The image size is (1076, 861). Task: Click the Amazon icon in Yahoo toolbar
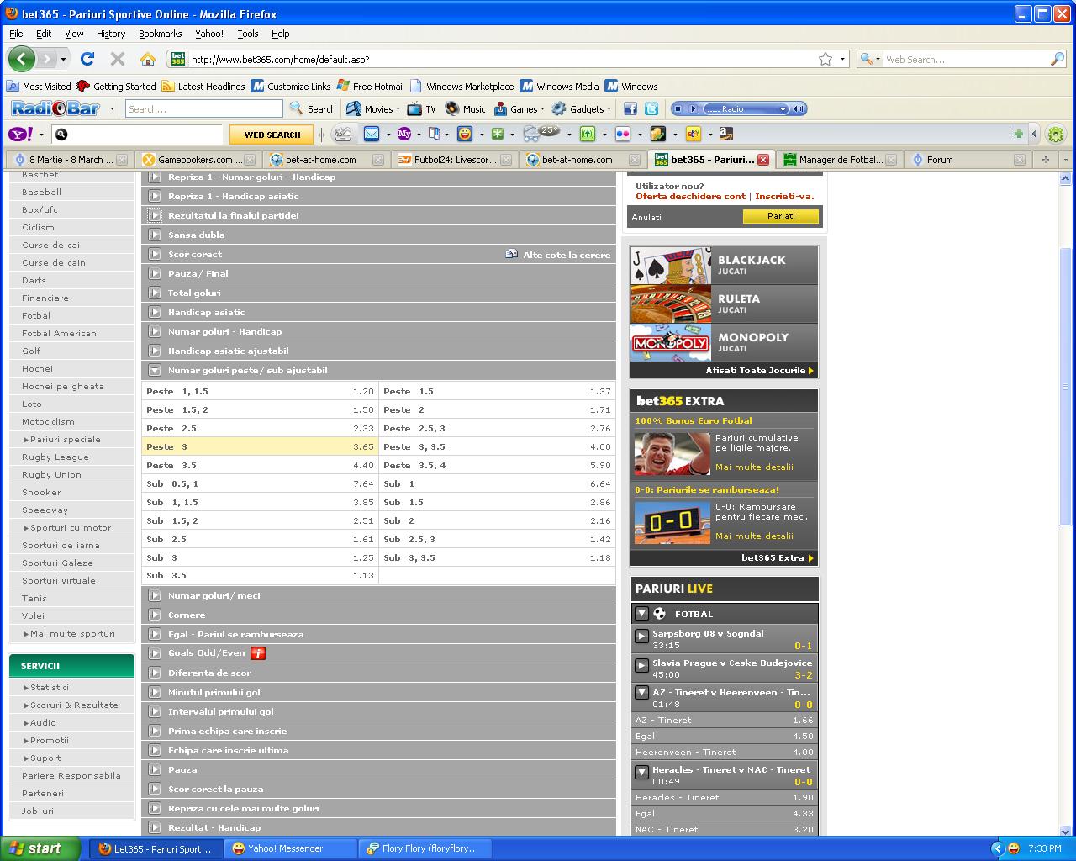pyautogui.click(x=725, y=134)
